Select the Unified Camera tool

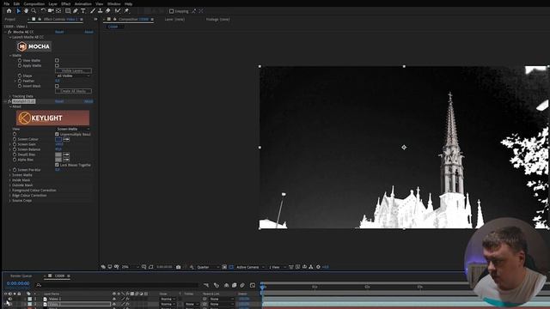[51, 11]
